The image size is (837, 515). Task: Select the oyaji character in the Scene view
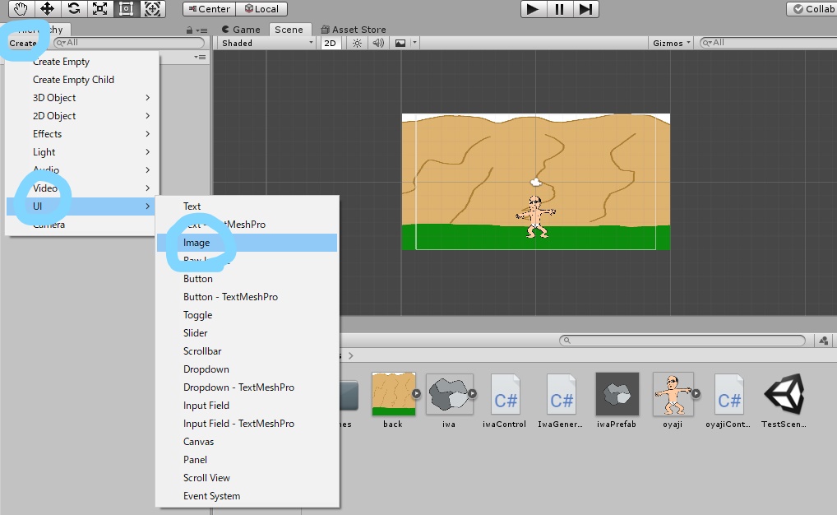point(536,216)
